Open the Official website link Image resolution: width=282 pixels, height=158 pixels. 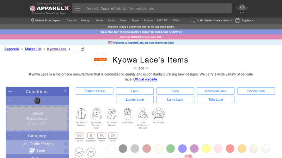145,79
